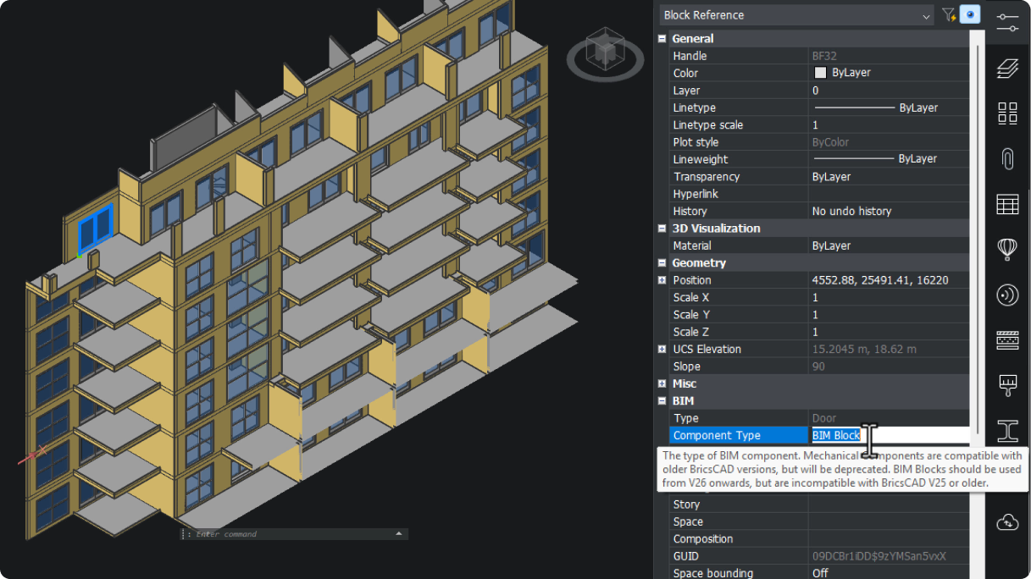The width and height of the screenshot is (1031, 579).
Task: Open the Components panel icon
Action: click(1006, 112)
